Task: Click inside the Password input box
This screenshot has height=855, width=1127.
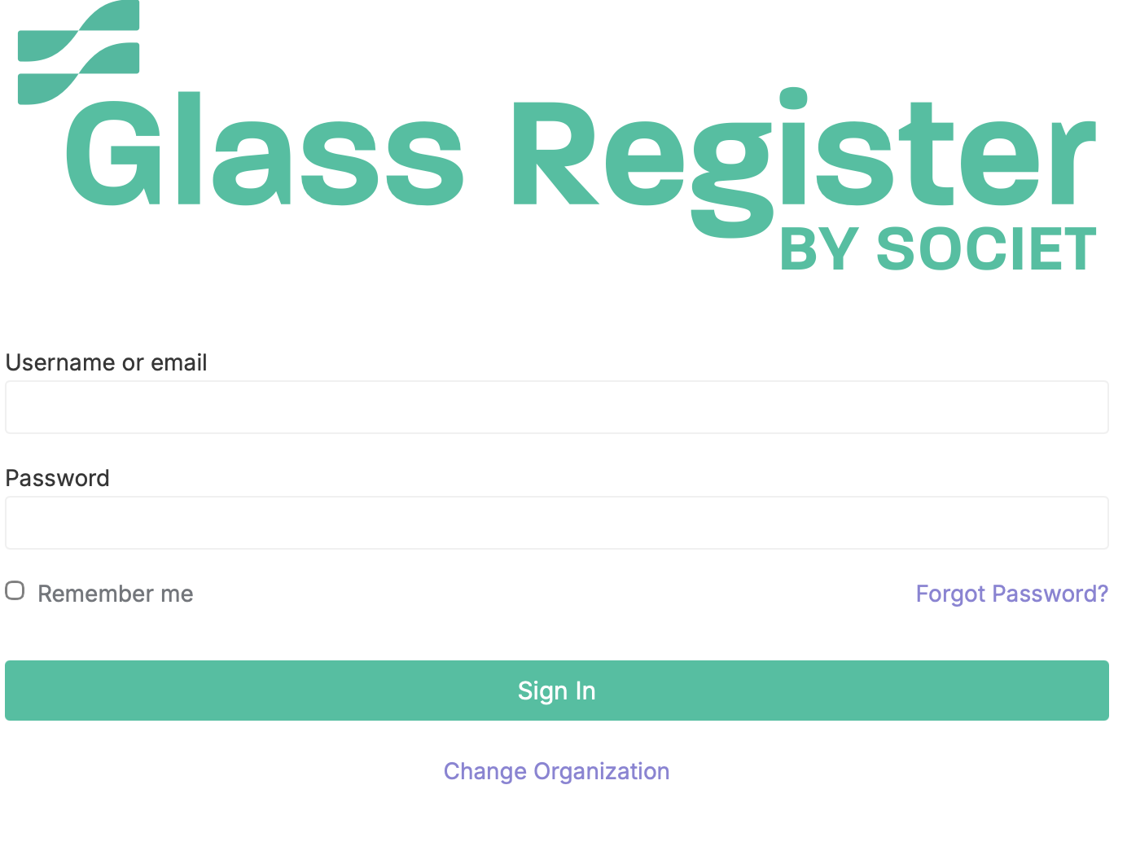Action: point(557,524)
